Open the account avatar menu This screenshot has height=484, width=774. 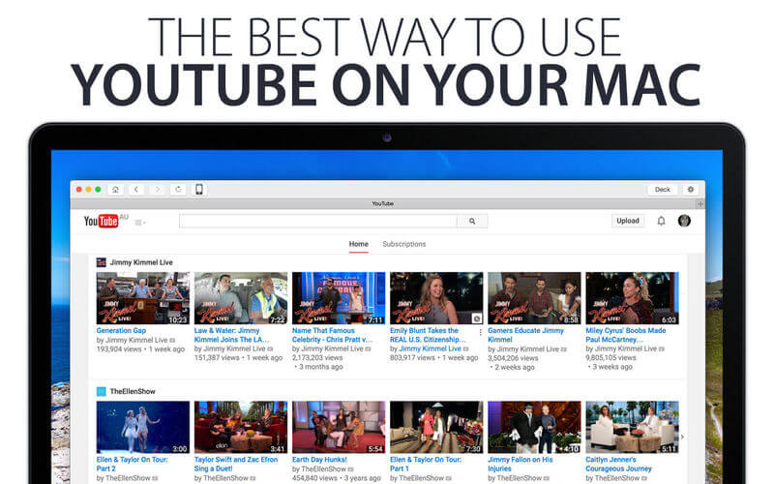[x=684, y=221]
